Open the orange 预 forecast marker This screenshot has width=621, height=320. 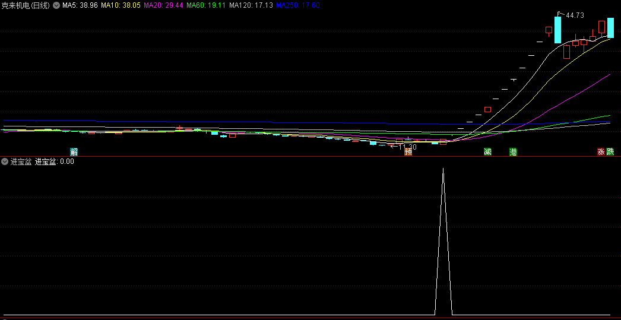point(408,151)
